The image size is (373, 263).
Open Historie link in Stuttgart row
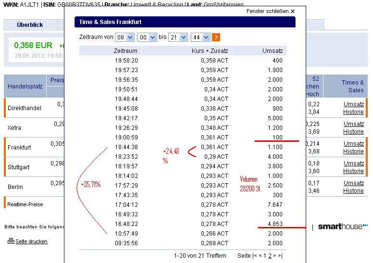(353, 171)
